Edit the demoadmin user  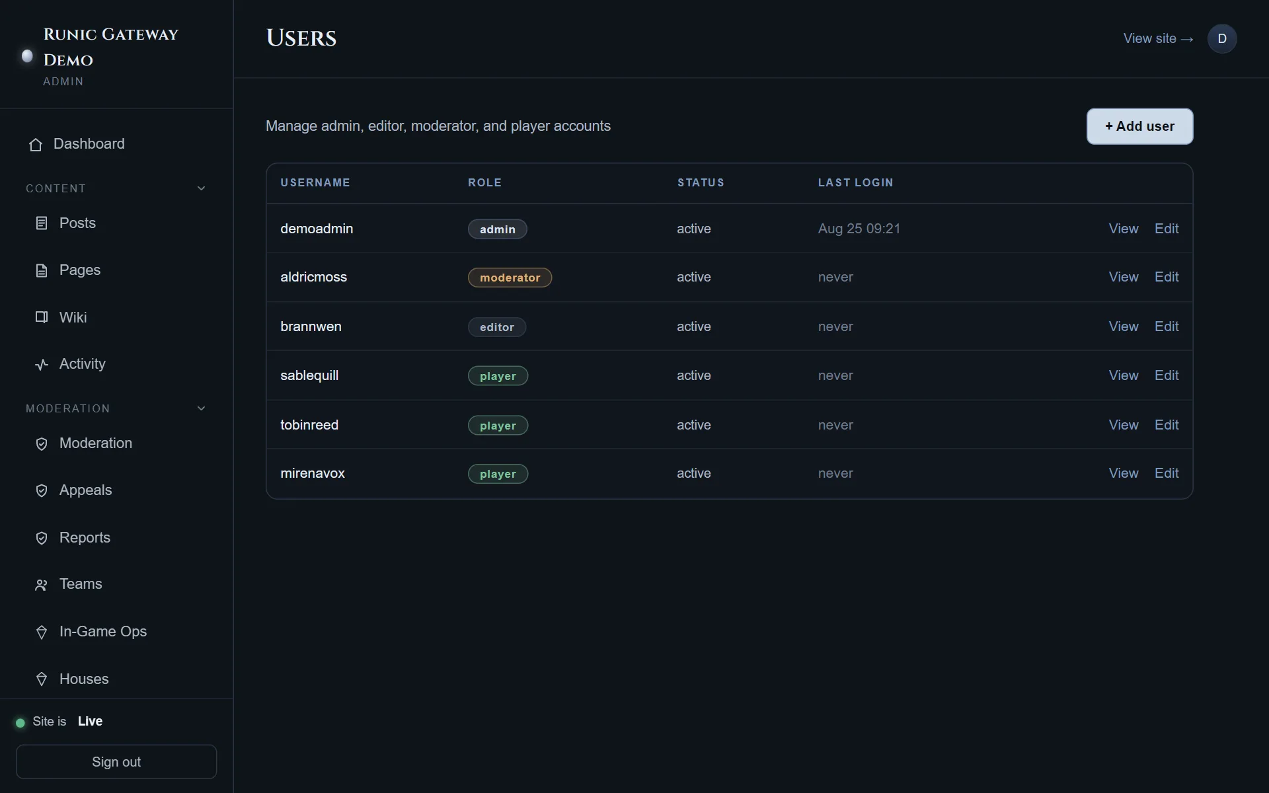1167,229
